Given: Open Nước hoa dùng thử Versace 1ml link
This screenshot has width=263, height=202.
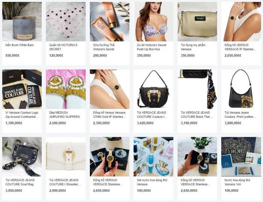Looking at the screenshot, I should click(237, 182).
